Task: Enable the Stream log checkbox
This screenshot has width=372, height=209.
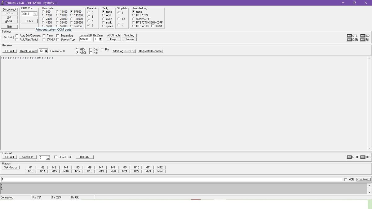Action: [58, 36]
